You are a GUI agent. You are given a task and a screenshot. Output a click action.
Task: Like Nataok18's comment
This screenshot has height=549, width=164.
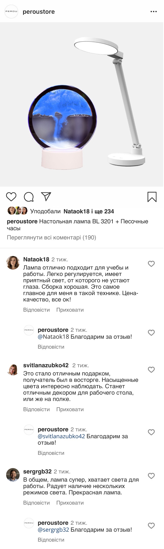(x=151, y=264)
